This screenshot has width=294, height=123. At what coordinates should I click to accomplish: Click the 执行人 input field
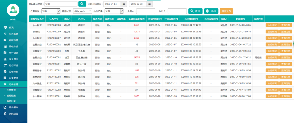177,11
